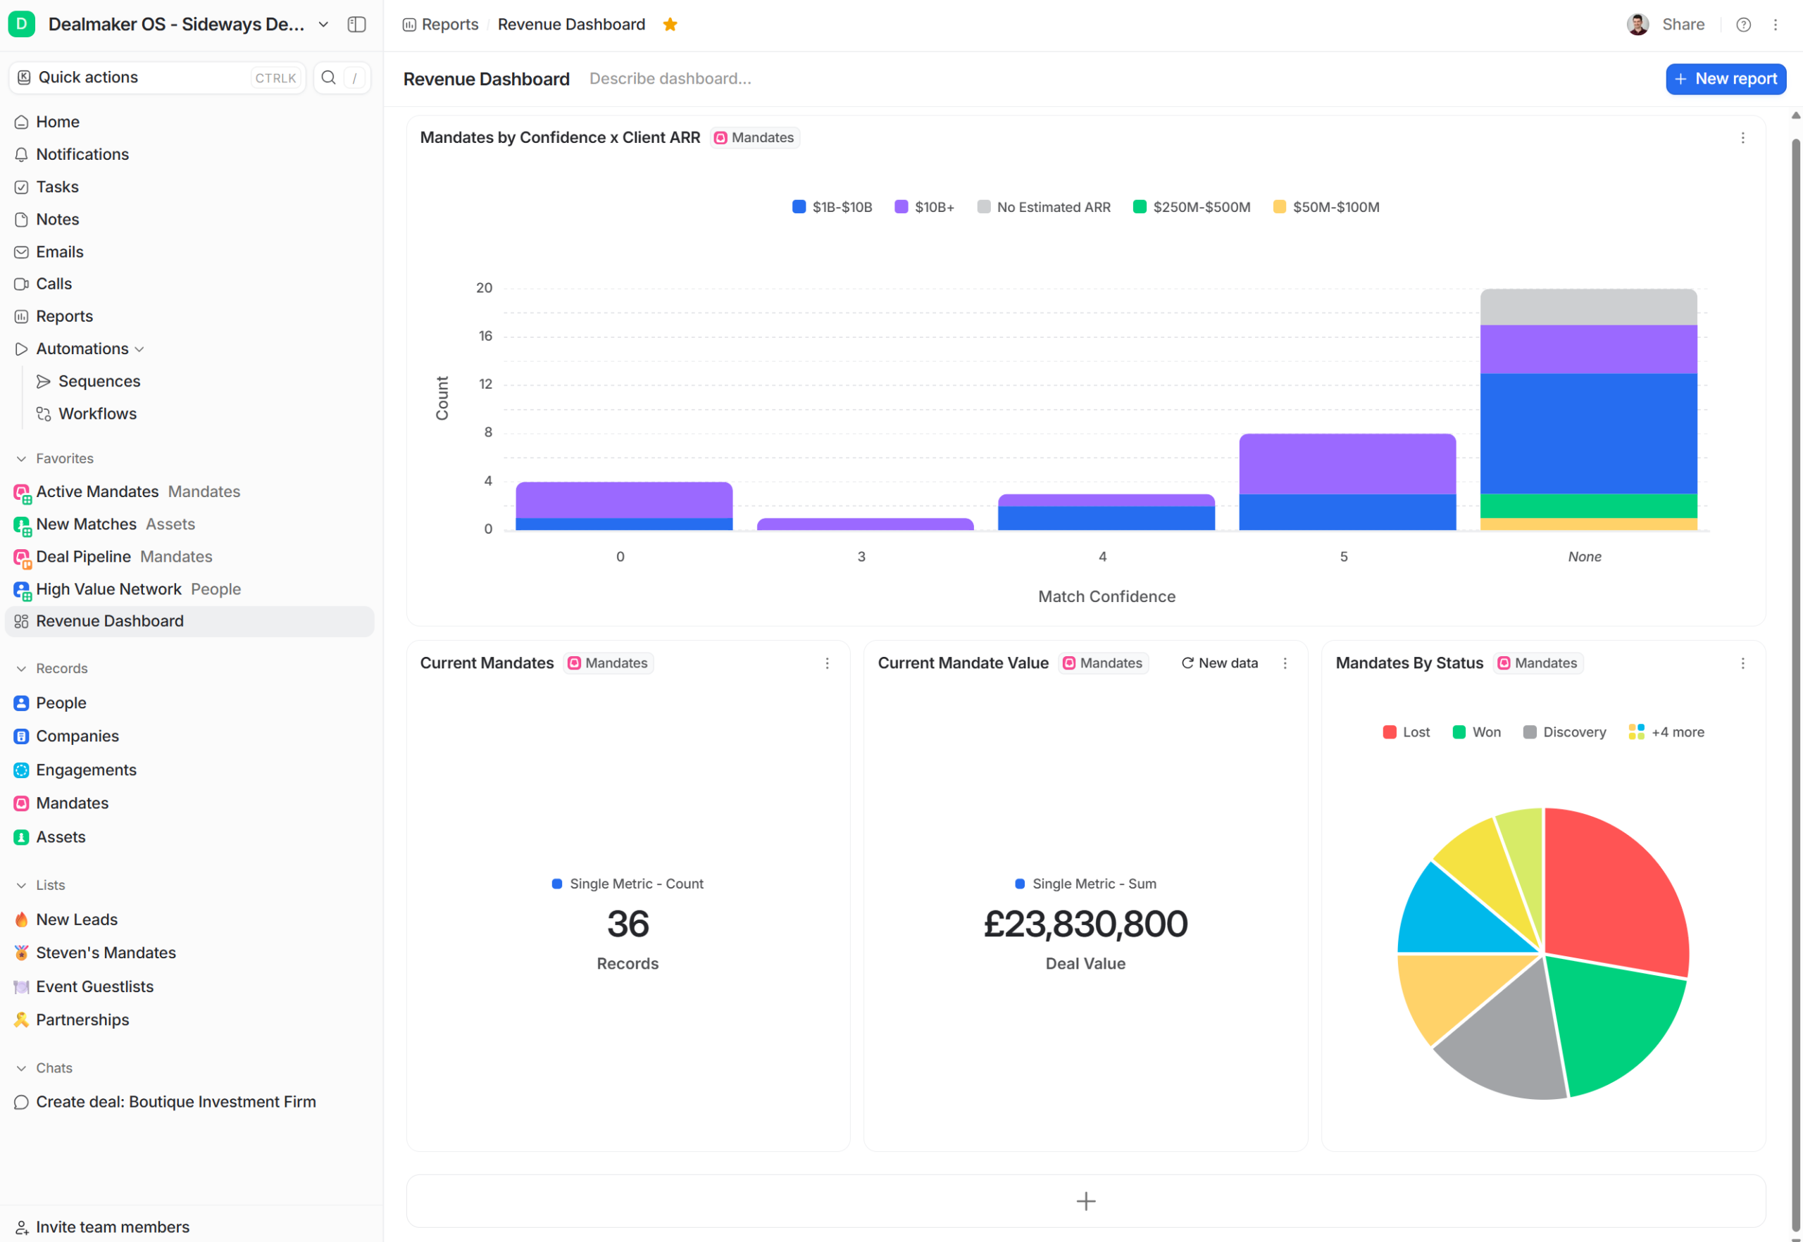
Task: Toggle the sidebar collapse icon
Action: 356,24
